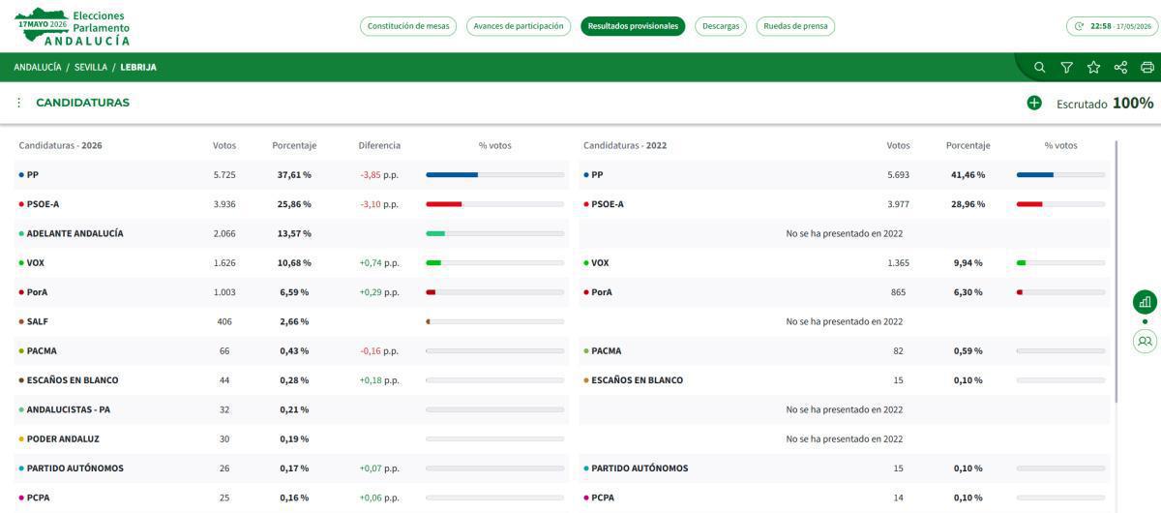Click PCPA in the 2022 list
Viewport: 1161px width, 513px height.
(x=603, y=498)
